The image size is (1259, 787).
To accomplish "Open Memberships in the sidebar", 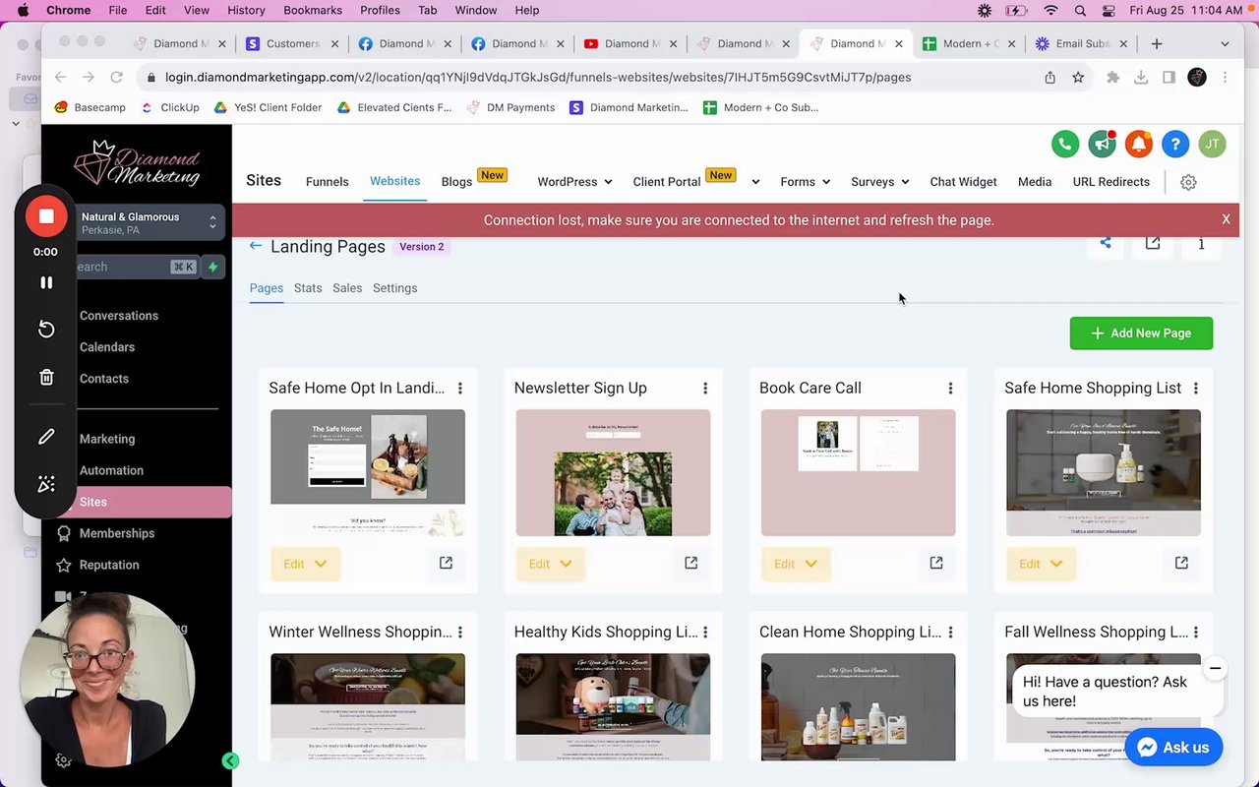I will pyautogui.click(x=117, y=533).
